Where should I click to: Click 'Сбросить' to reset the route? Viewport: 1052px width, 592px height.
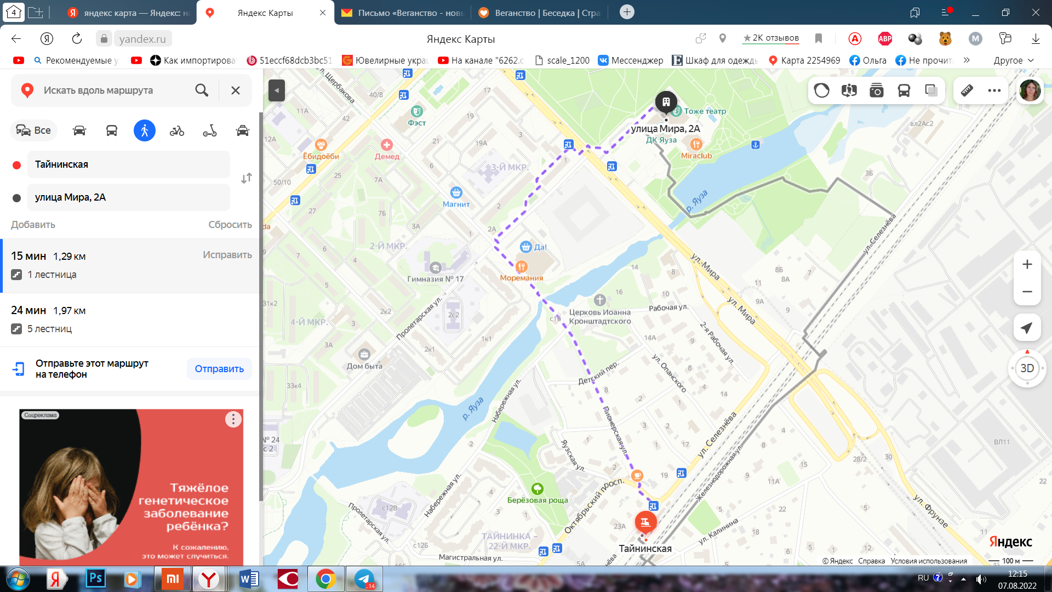[x=230, y=225]
